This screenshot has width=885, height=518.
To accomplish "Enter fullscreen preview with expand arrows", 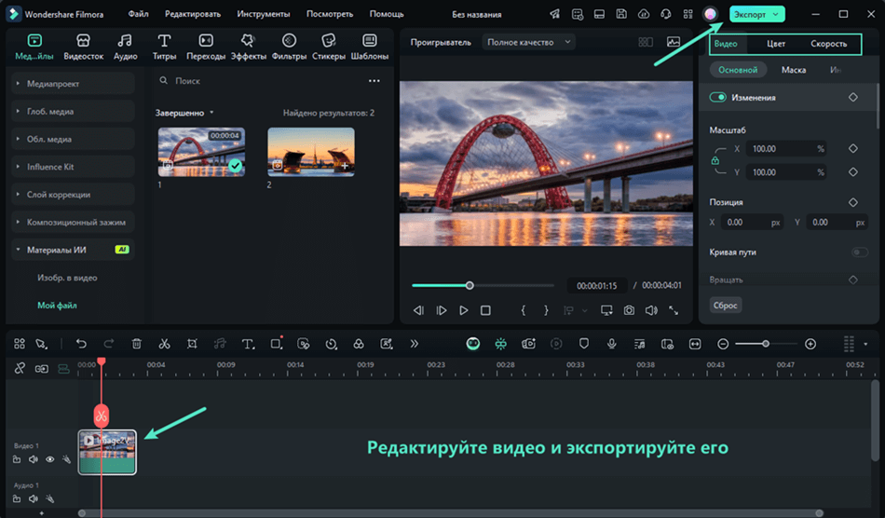I will (x=674, y=310).
